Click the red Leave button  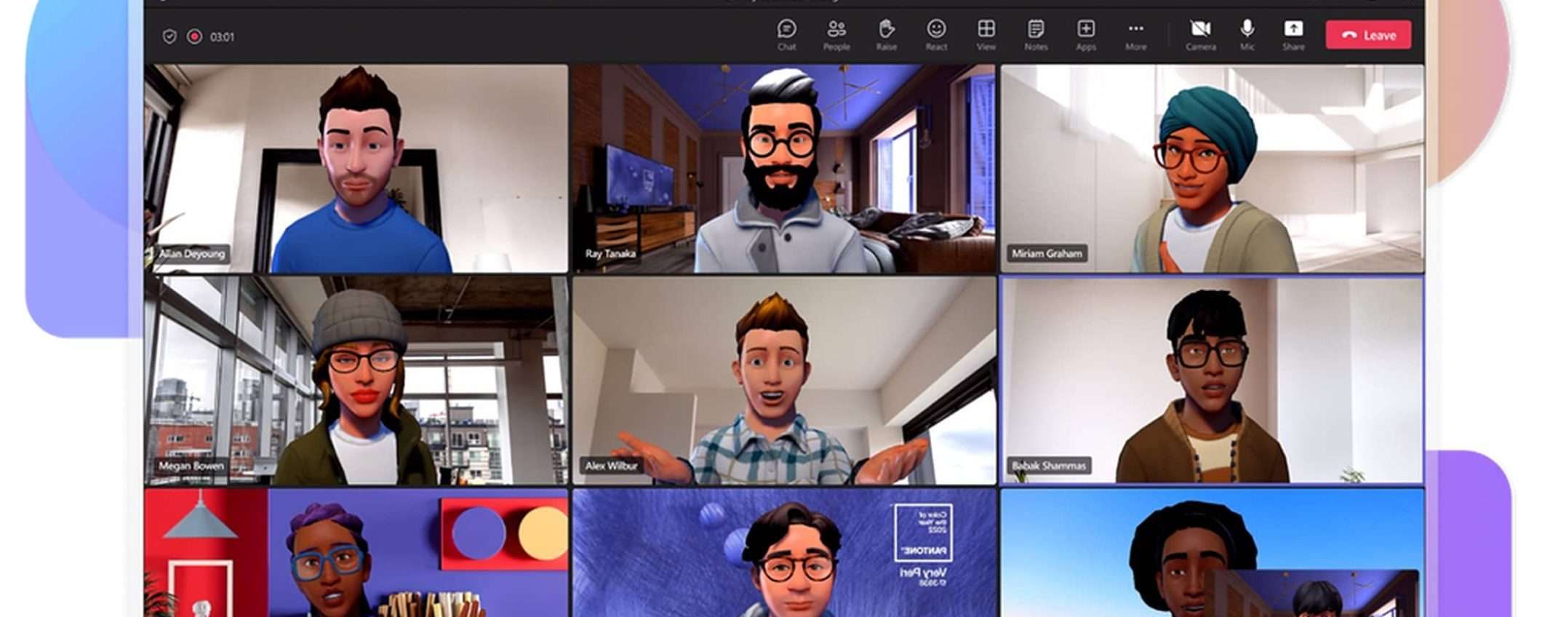(x=1368, y=35)
